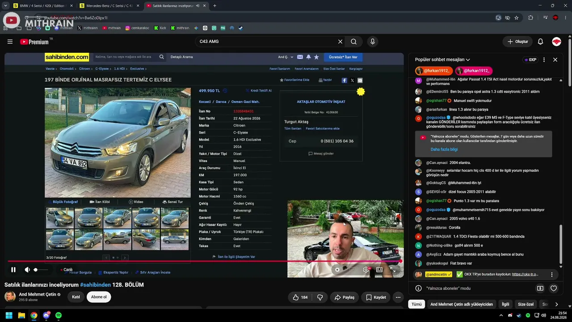Open more actions menu below the video
Image resolution: width=572 pixels, height=322 pixels.
(x=398, y=297)
